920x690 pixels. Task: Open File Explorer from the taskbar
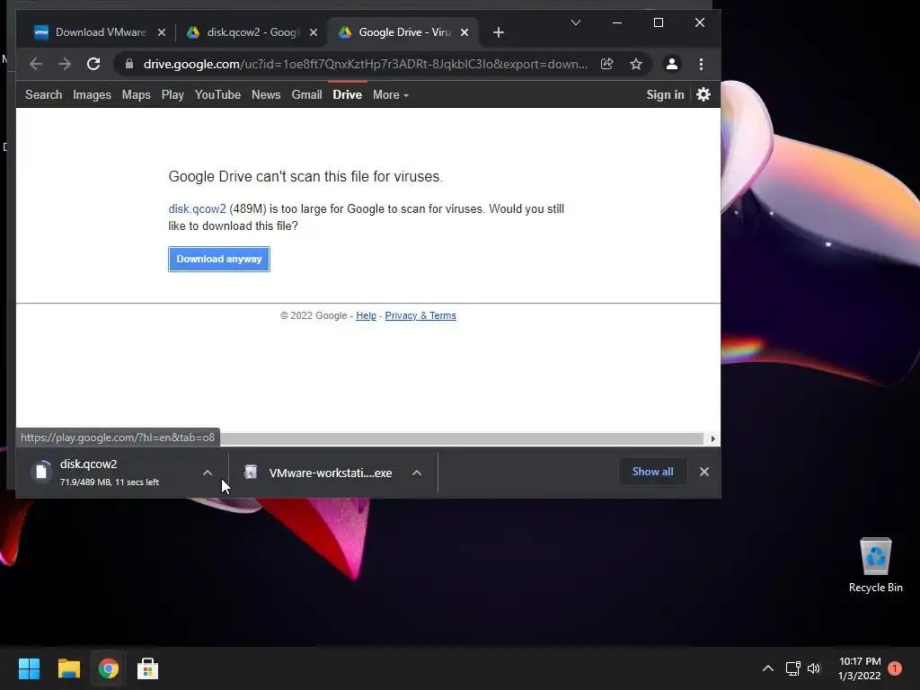68,668
